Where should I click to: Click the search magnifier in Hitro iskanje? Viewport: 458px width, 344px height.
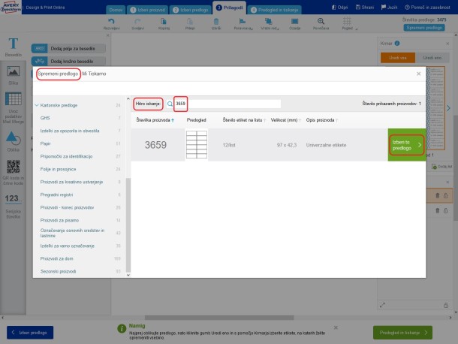pyautogui.click(x=170, y=104)
